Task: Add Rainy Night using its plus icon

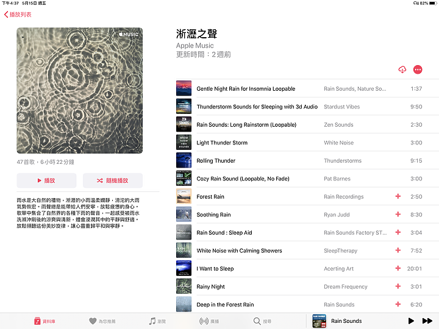Action: point(398,286)
